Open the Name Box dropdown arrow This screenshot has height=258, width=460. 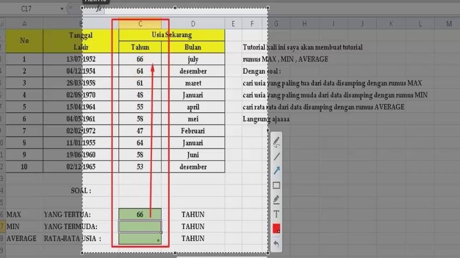[62, 9]
